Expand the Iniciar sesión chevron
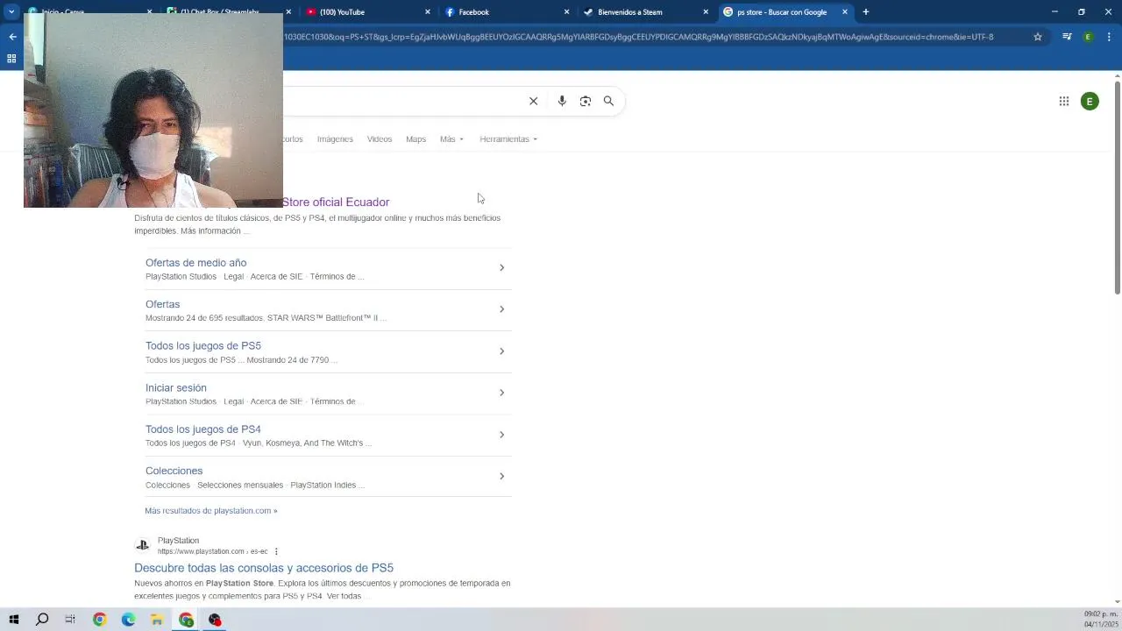Screen dimensions: 1122x631 tap(501, 393)
